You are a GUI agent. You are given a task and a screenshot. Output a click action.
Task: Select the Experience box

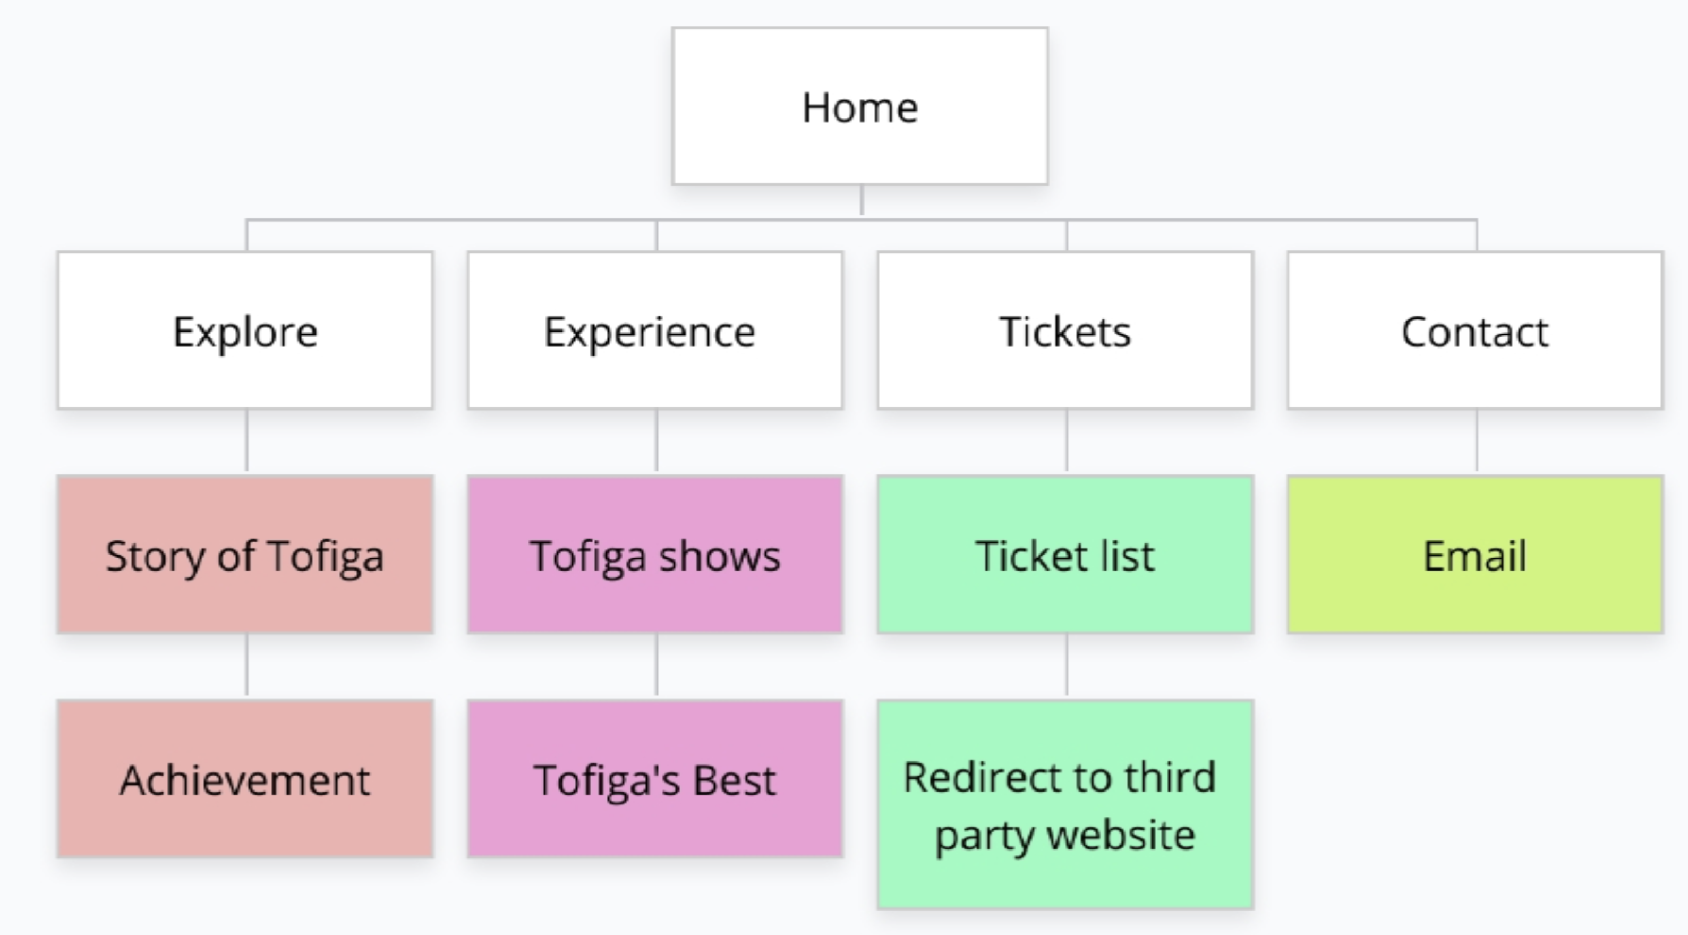pos(654,331)
